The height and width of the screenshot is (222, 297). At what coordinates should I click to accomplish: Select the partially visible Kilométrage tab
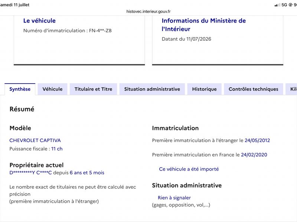tap(292, 89)
